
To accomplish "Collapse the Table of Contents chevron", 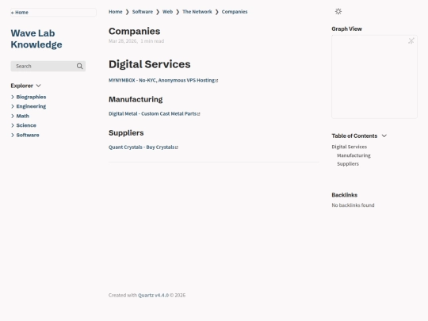I will point(384,136).
